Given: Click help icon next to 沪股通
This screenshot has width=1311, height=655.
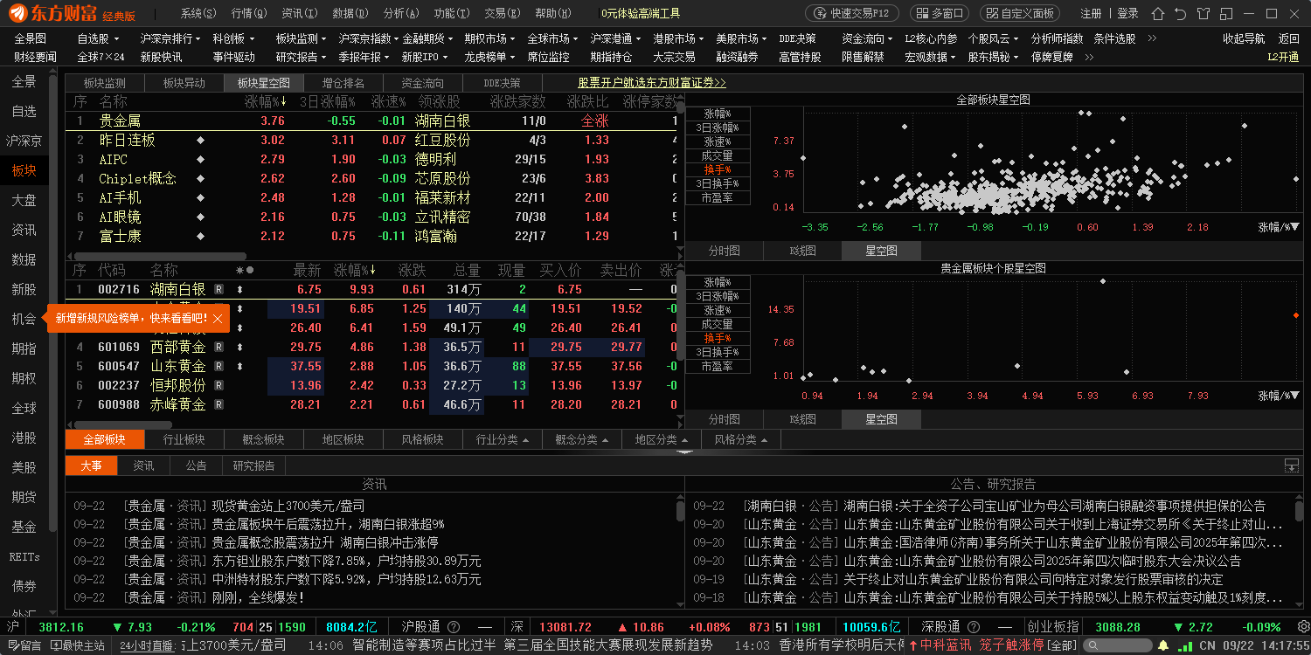Looking at the screenshot, I should (x=454, y=627).
